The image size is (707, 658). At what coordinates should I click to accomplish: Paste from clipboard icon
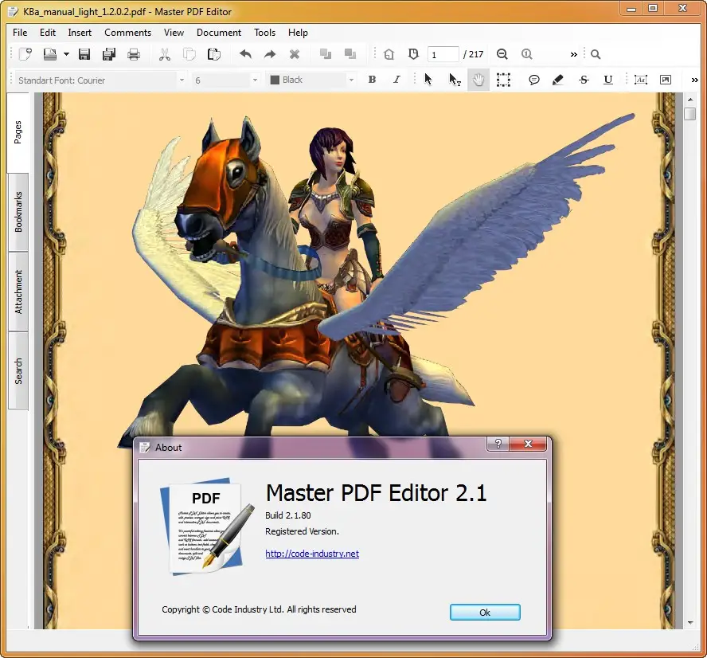pyautogui.click(x=213, y=54)
